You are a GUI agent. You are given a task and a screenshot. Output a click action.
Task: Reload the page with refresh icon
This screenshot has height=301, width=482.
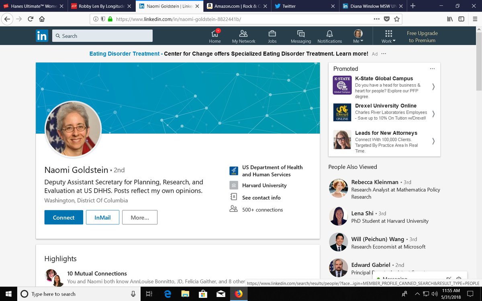[x=31, y=19]
